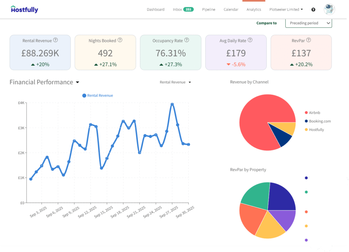Toggle Rental Revenue series in chart legend
This screenshot has width=349, height=252.
pos(97,95)
